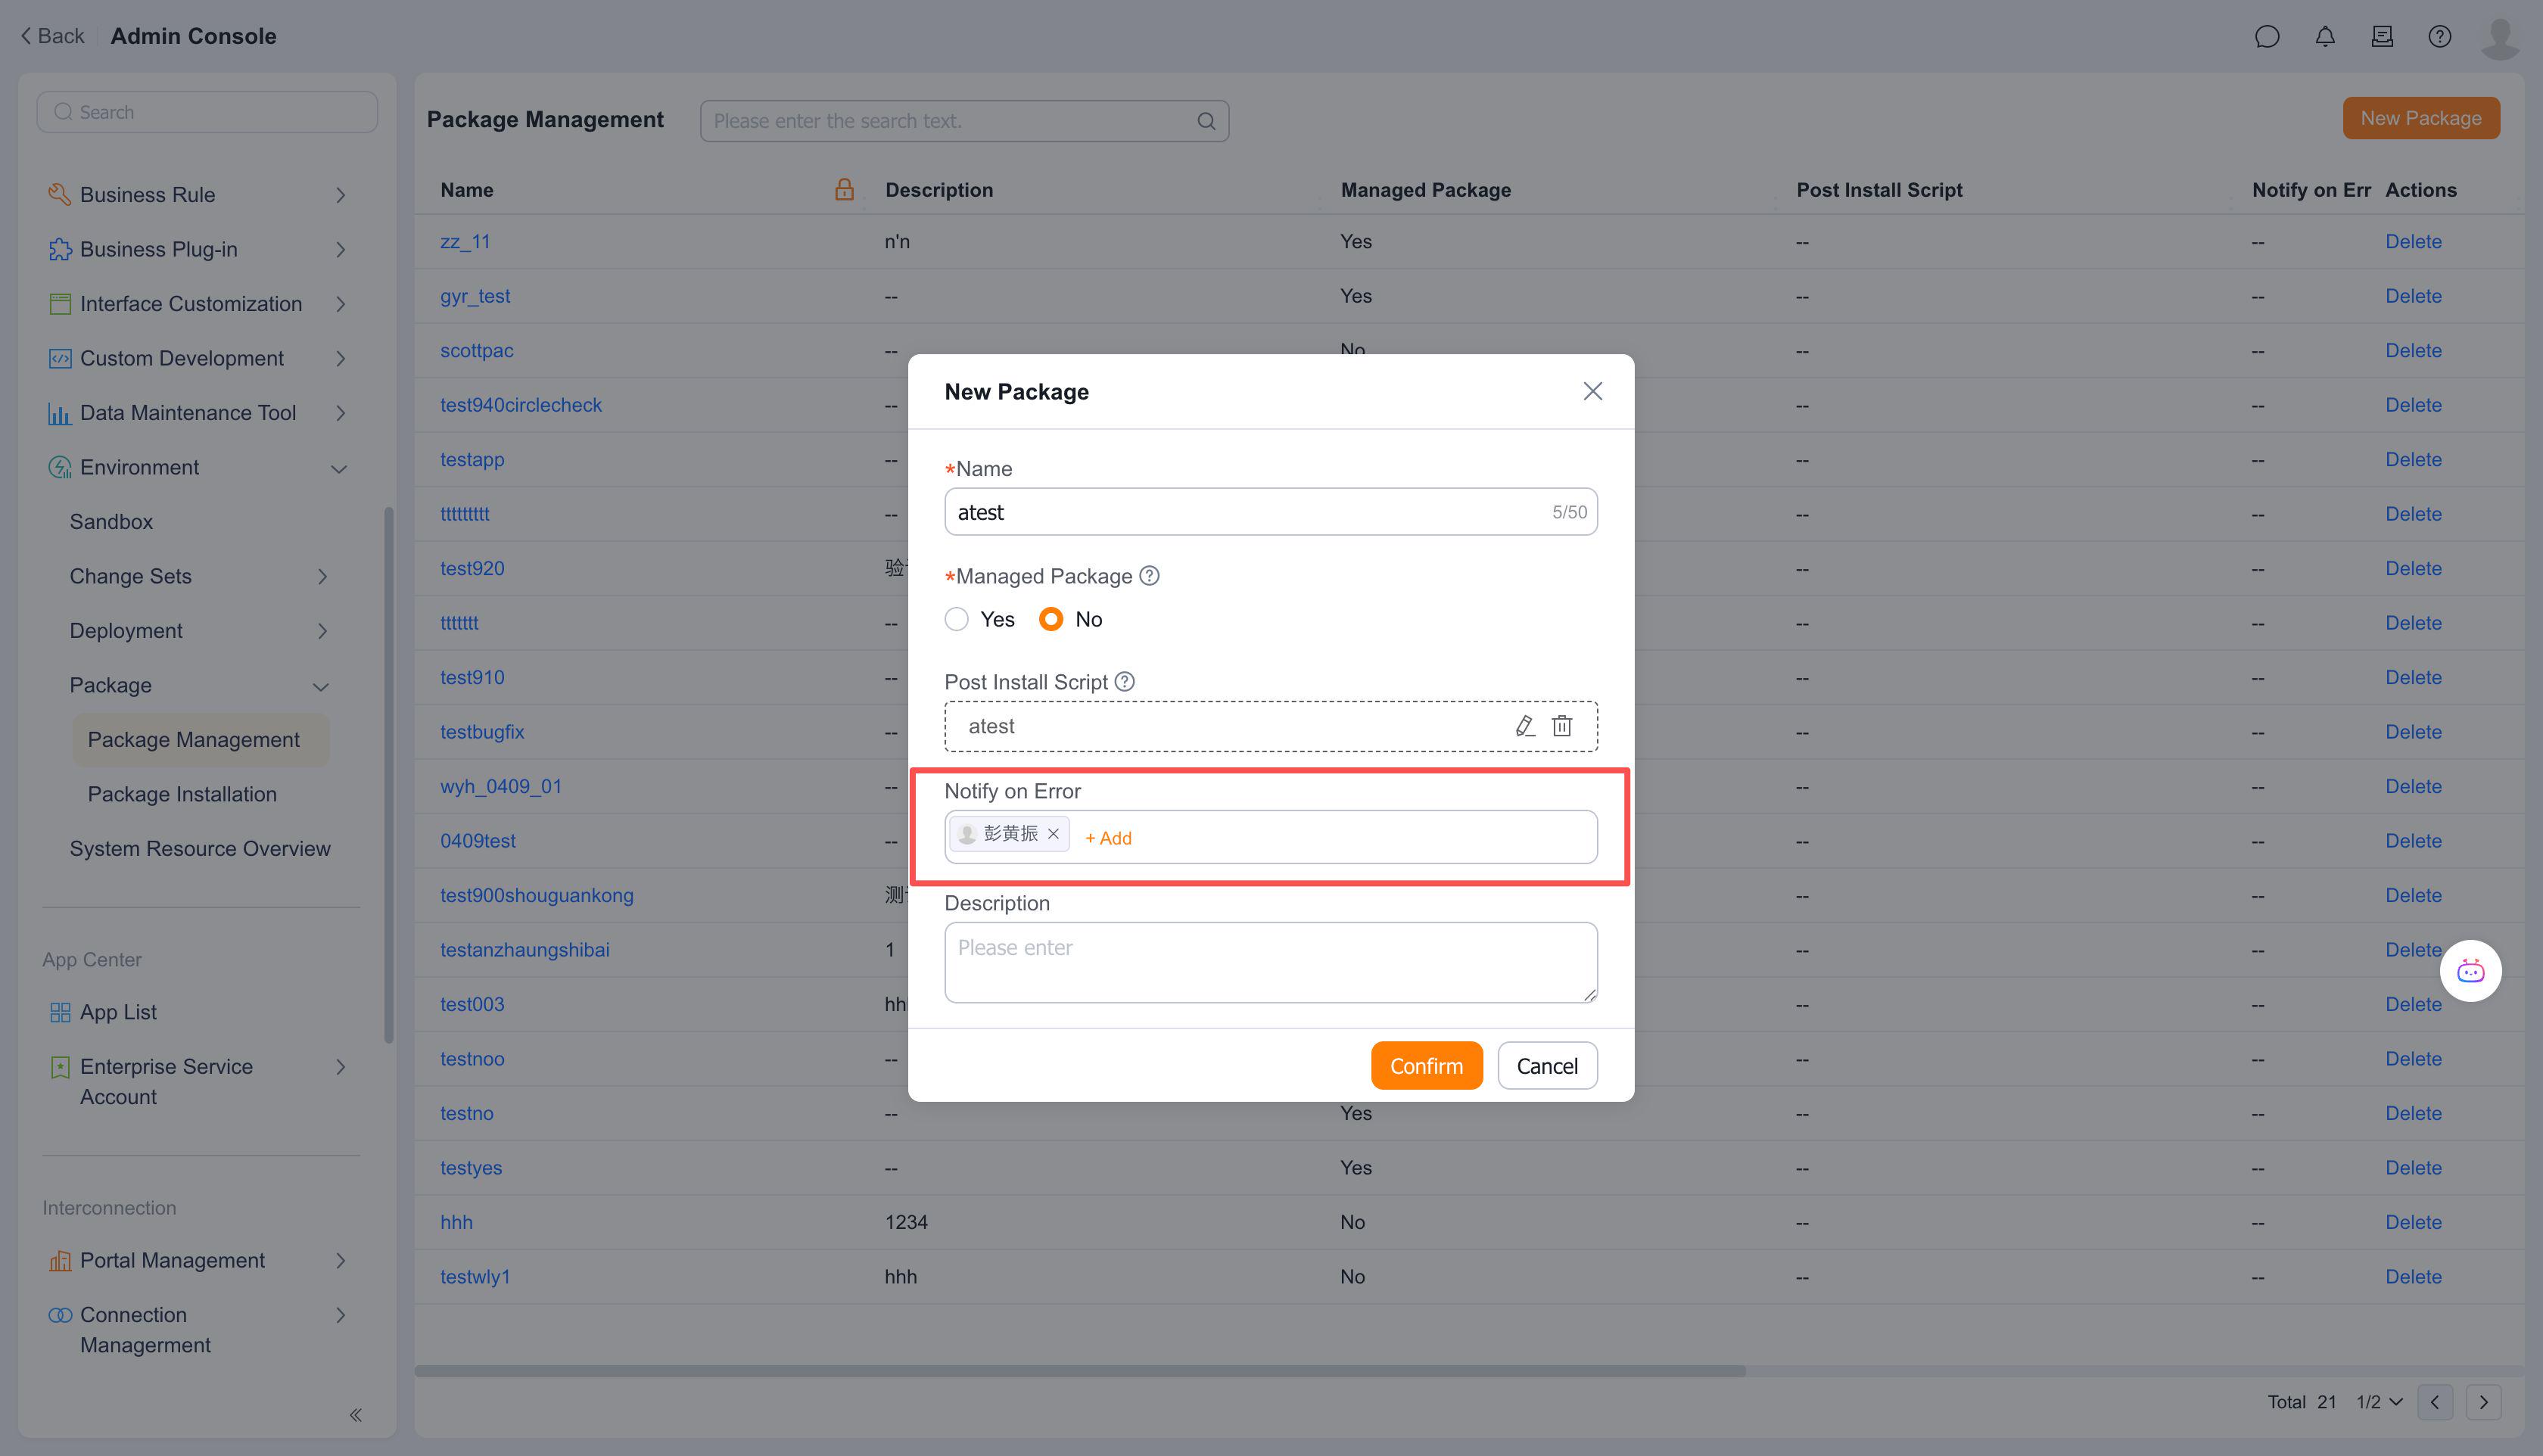Click the Managed Package help question icon
The width and height of the screenshot is (2543, 1456).
pyautogui.click(x=1149, y=576)
